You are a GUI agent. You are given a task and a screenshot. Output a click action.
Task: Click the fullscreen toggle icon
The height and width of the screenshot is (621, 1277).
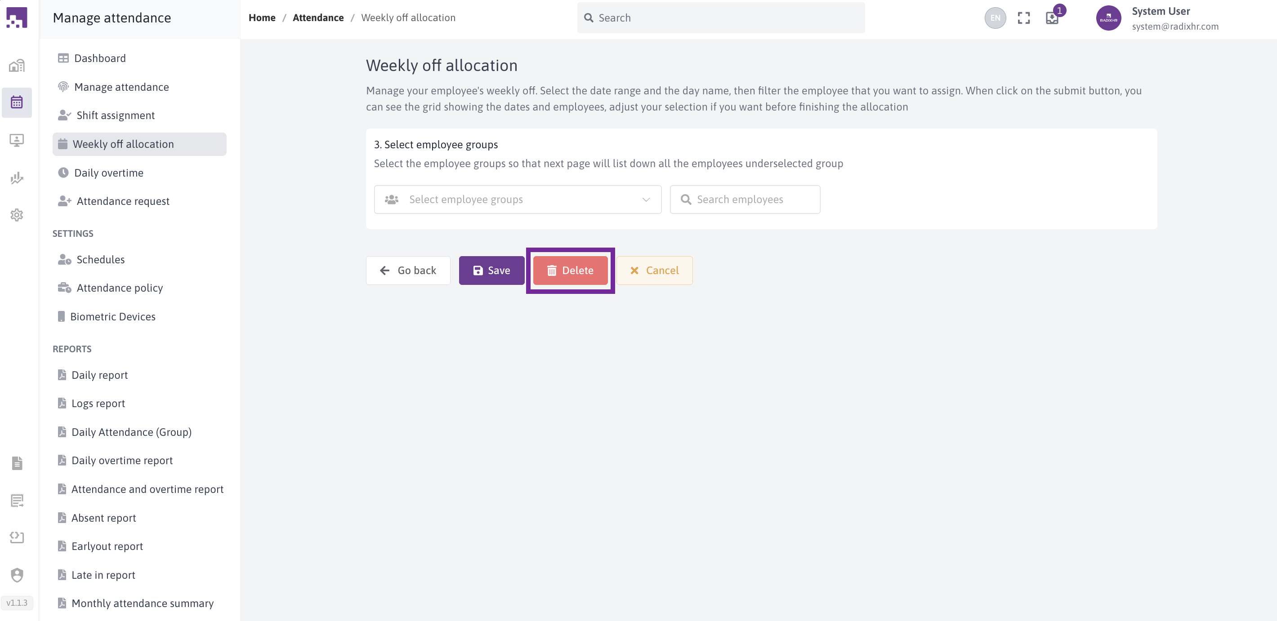1023,18
